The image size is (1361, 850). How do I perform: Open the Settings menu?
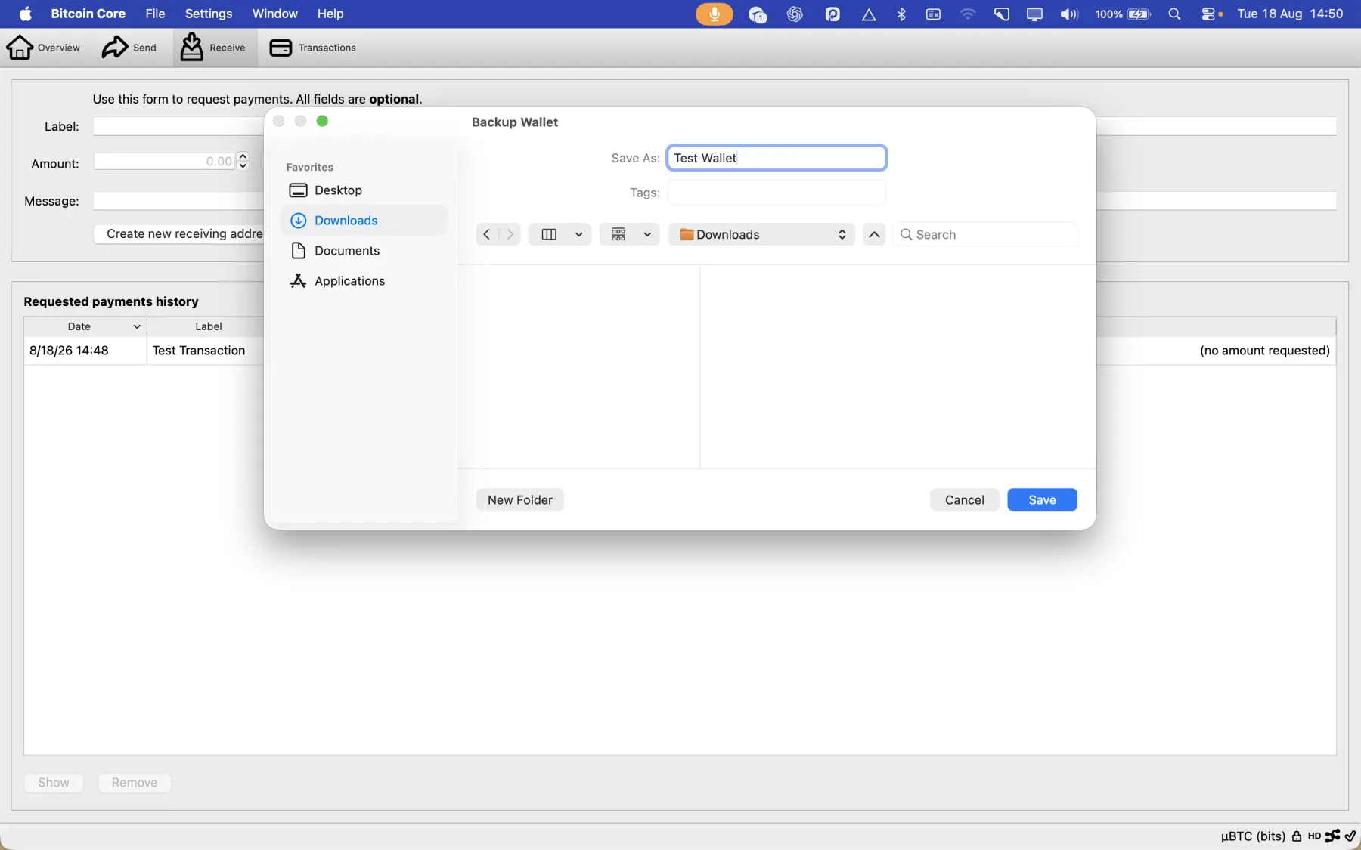click(209, 14)
